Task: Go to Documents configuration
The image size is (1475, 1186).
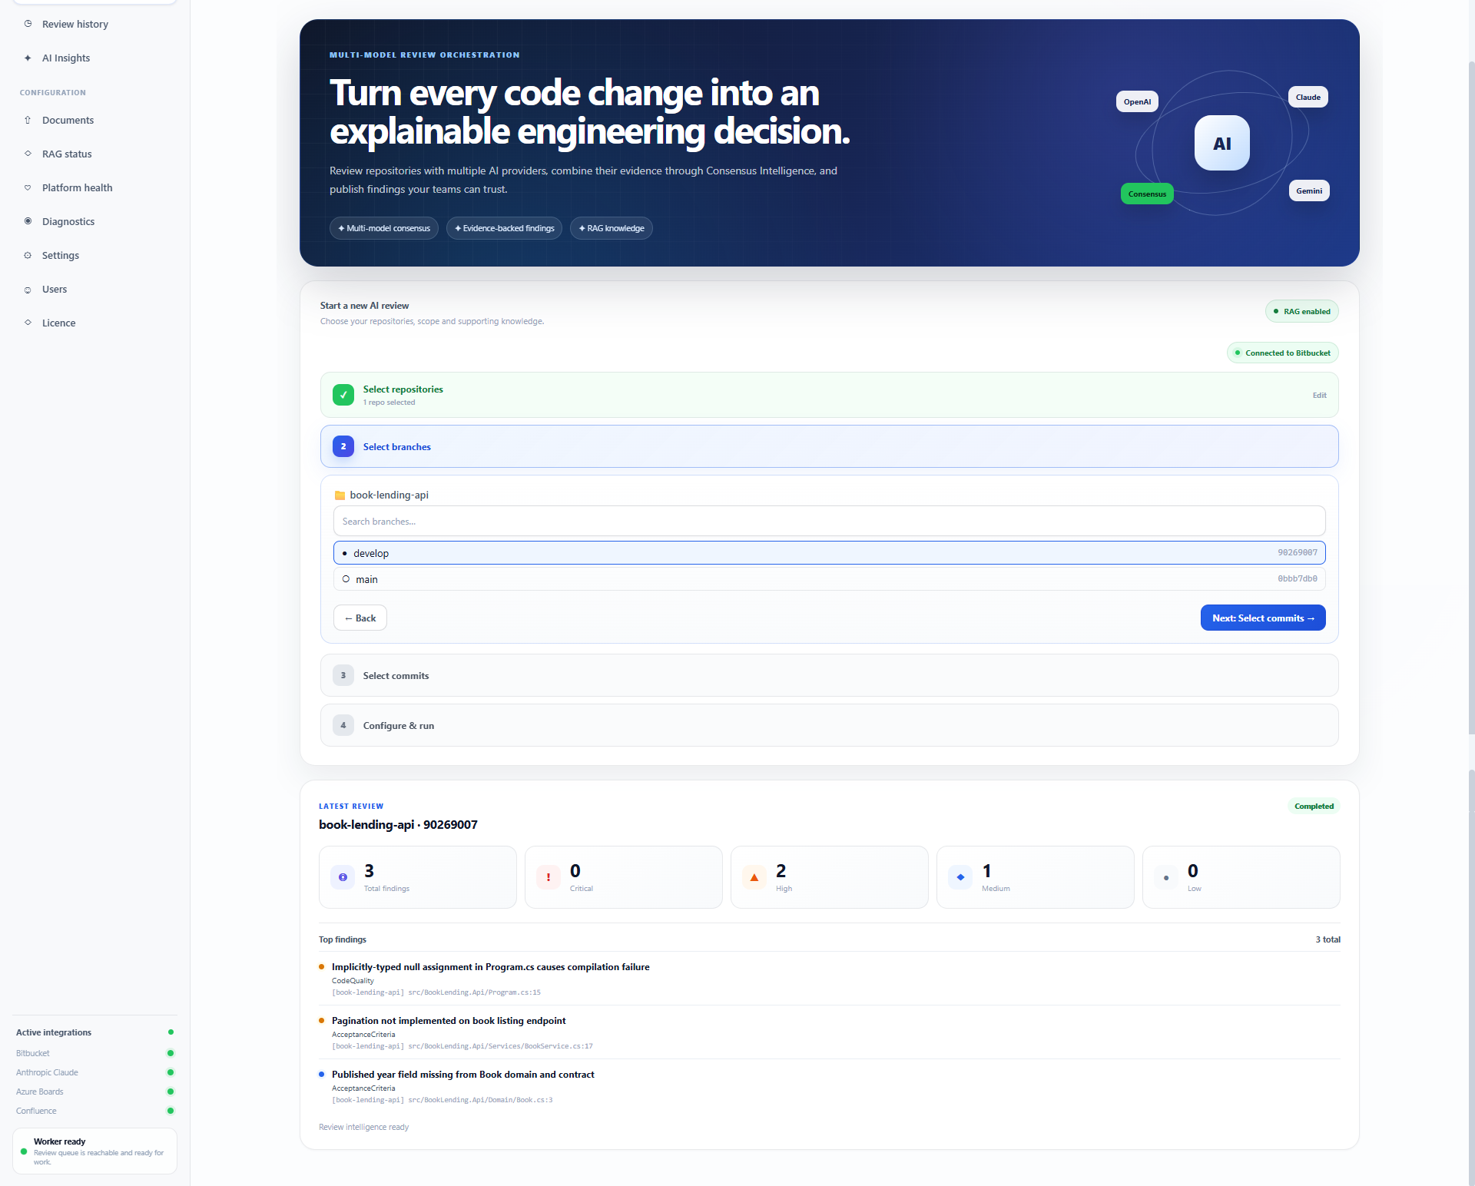Action: (68, 120)
